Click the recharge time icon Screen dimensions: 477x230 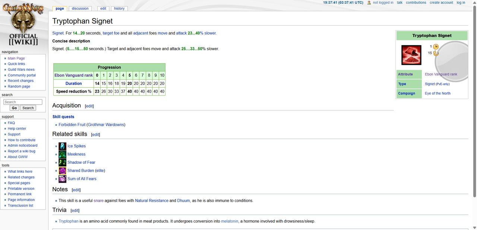[436, 53]
